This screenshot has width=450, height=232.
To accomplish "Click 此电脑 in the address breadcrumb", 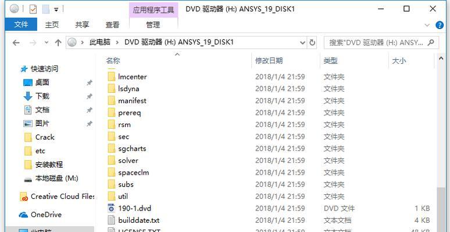I will click(100, 42).
